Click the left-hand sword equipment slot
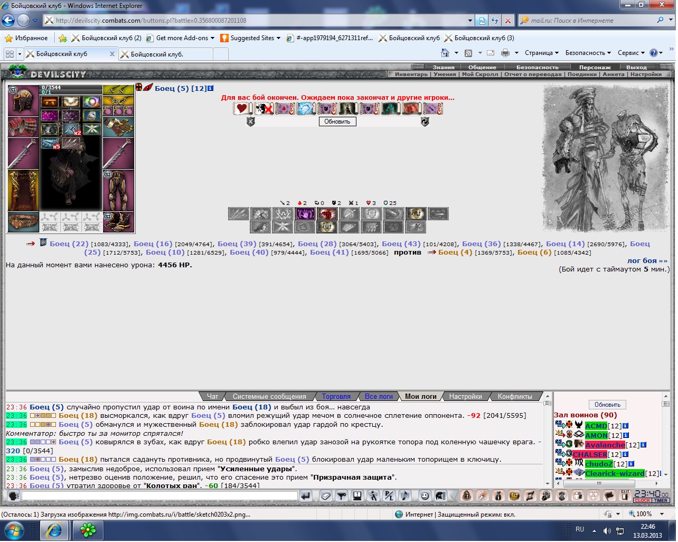This screenshot has height=542, width=678. [23, 154]
